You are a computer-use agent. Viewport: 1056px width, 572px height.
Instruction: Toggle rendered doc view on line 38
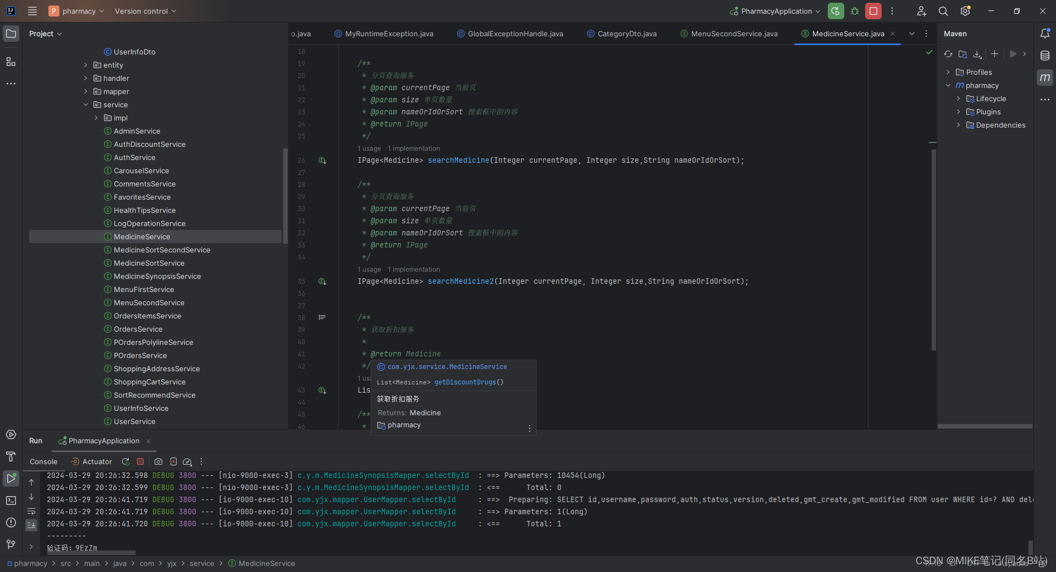(322, 317)
